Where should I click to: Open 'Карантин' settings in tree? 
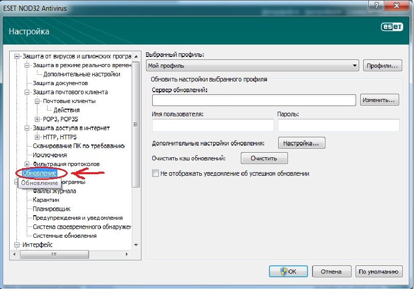coord(46,200)
